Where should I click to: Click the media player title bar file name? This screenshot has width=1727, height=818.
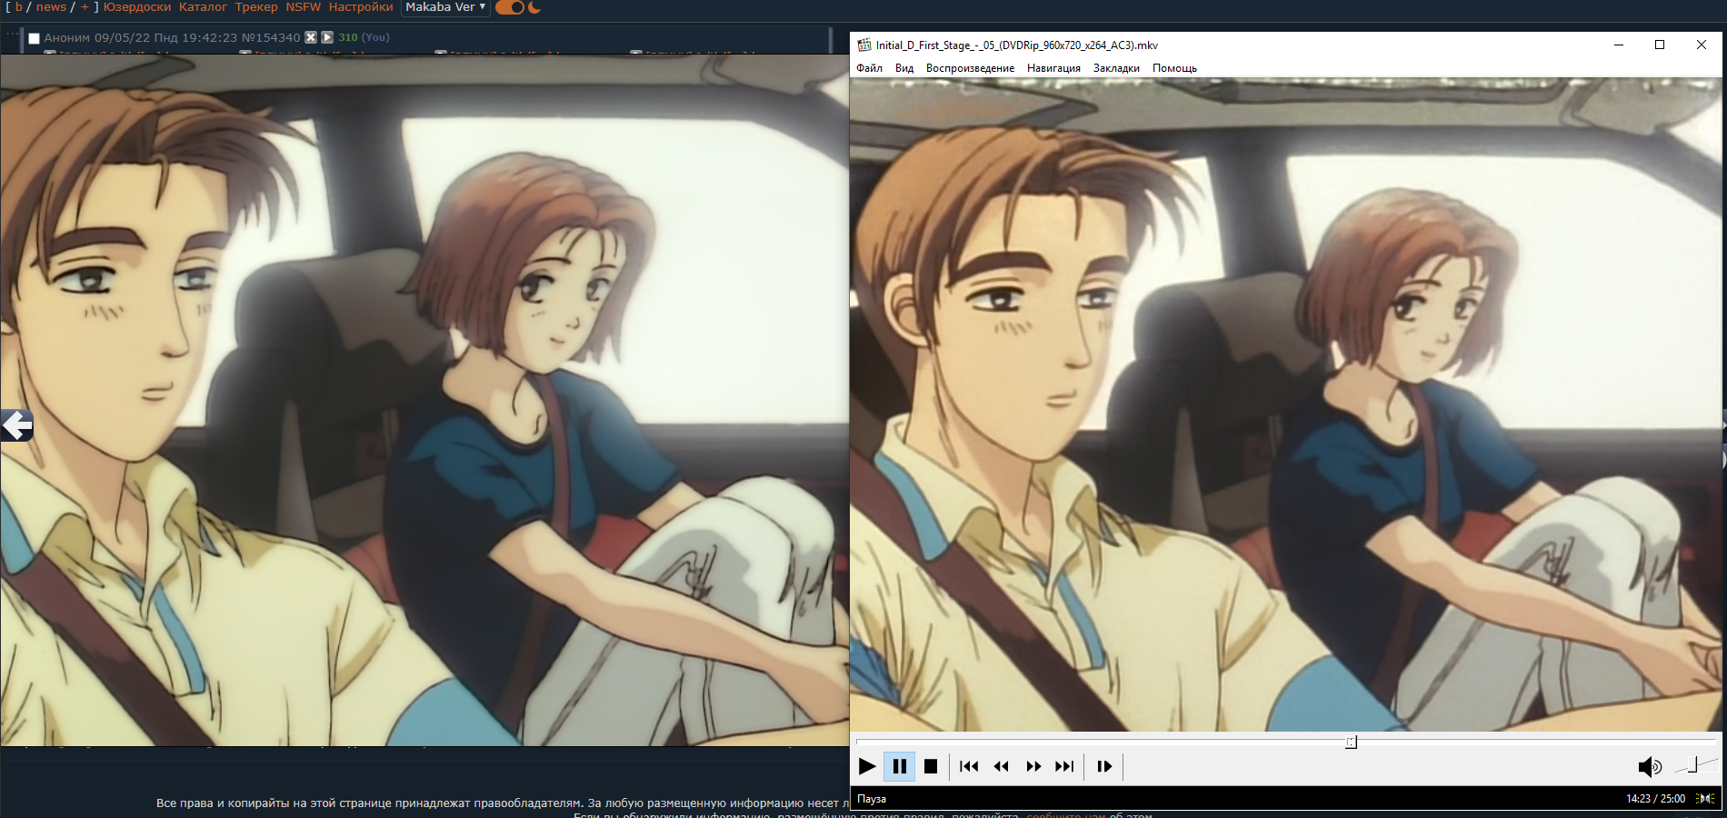click(1017, 45)
